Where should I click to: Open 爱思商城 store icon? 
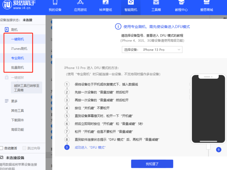coord(206,2)
